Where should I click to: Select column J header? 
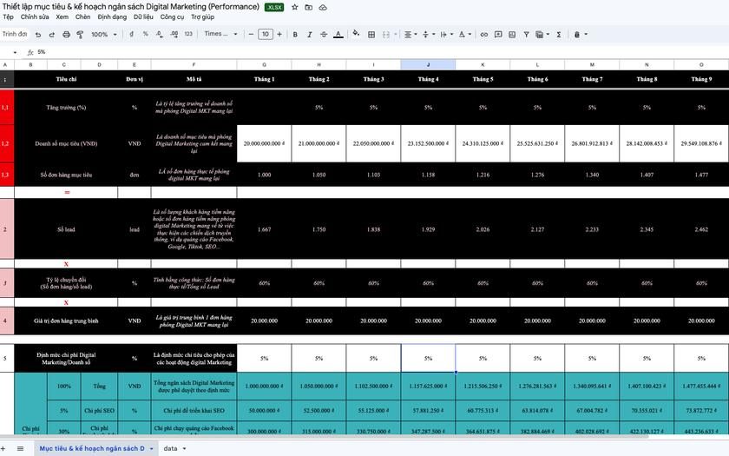428,64
